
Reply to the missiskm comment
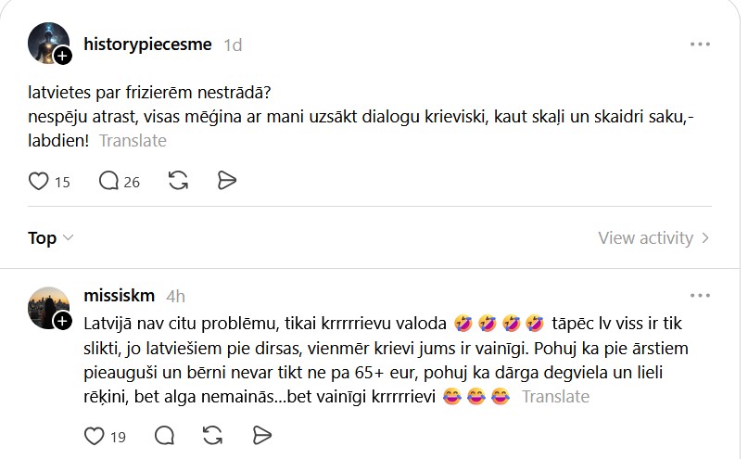point(165,436)
